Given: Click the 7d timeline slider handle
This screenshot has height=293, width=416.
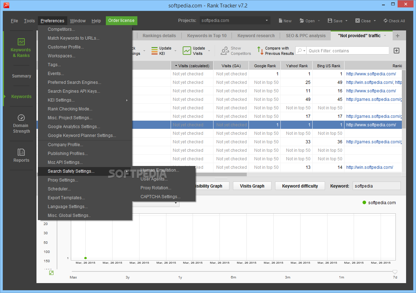Looking at the screenshot, I should point(395,272).
